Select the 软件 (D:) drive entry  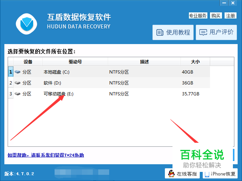coord(52,83)
